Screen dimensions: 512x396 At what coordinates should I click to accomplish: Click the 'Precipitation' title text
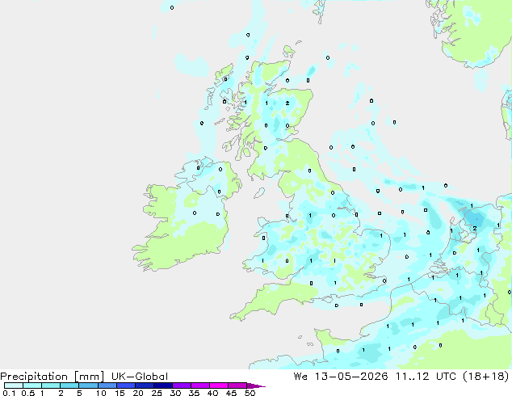[34, 377]
